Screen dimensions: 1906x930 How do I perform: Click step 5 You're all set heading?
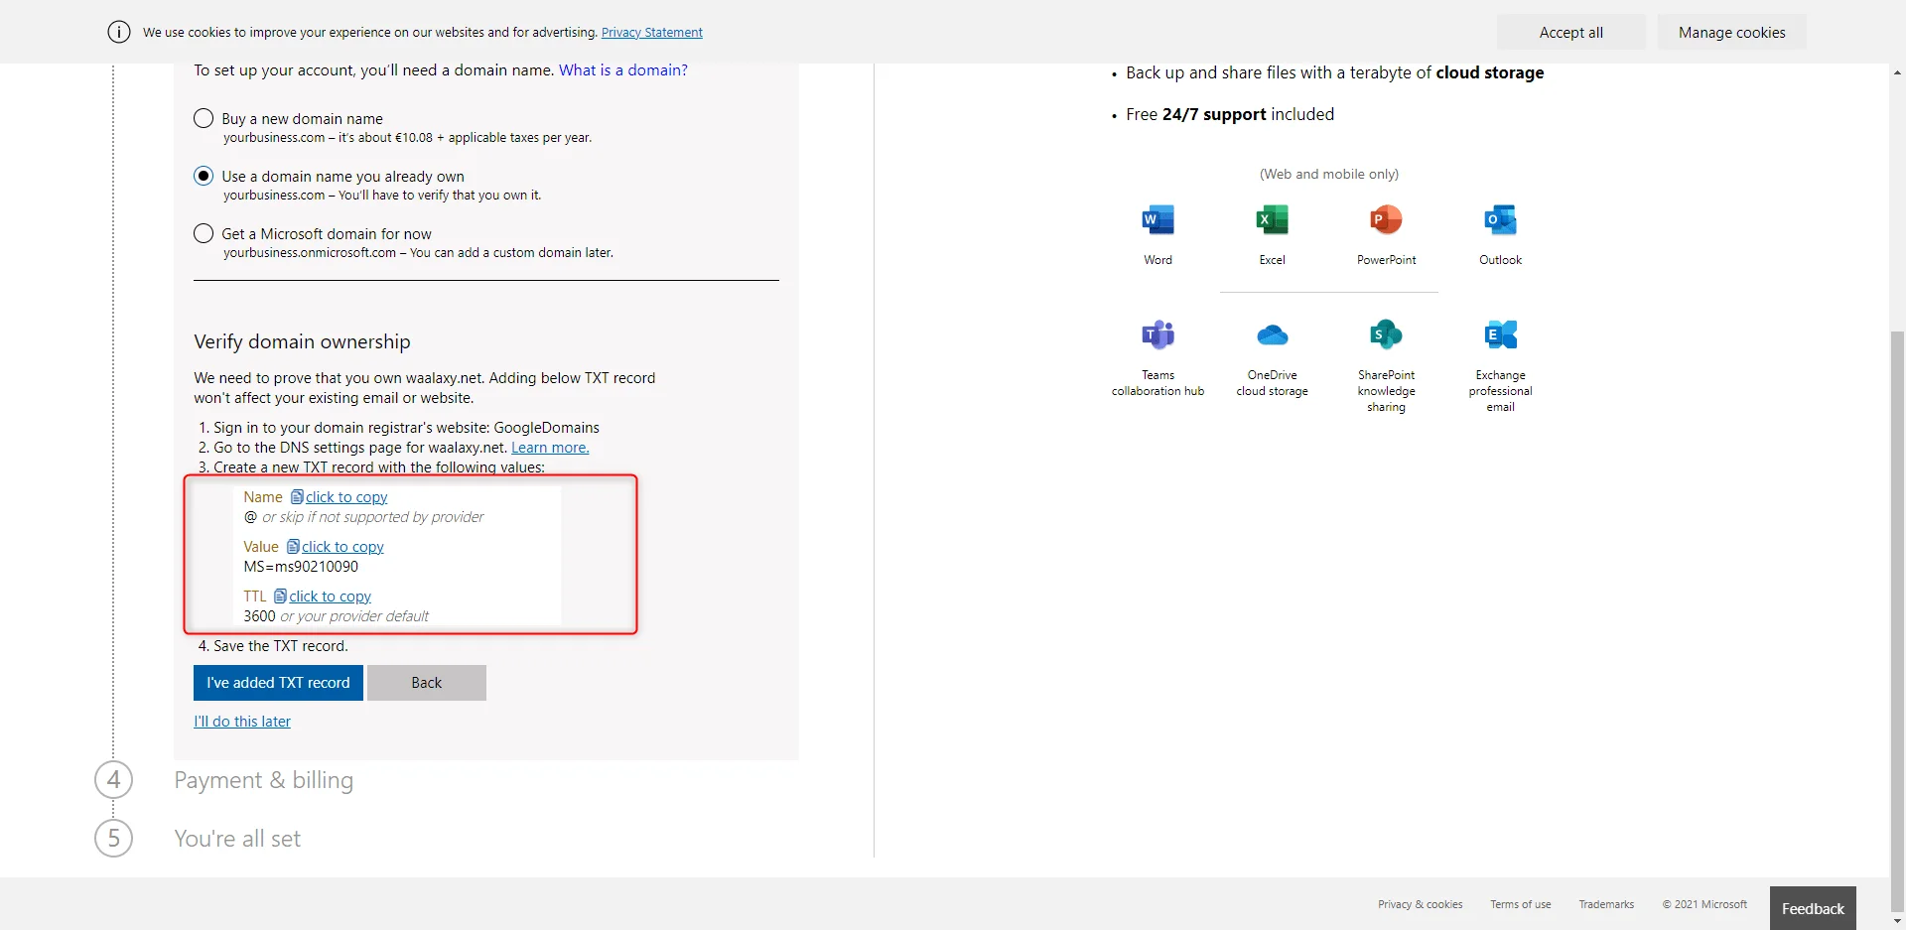pyautogui.click(x=237, y=839)
